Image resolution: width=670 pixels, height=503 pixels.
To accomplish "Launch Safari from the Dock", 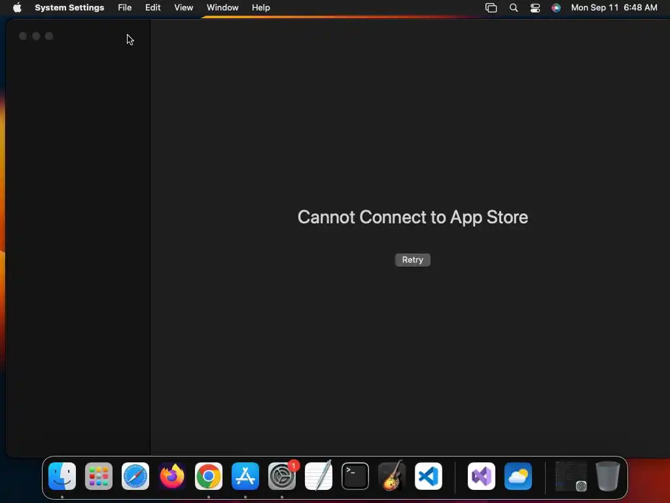I will [135, 476].
